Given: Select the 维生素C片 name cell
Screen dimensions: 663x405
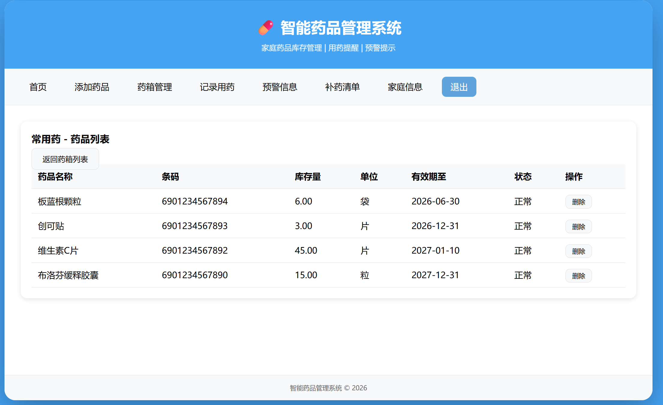Looking at the screenshot, I should 58,251.
